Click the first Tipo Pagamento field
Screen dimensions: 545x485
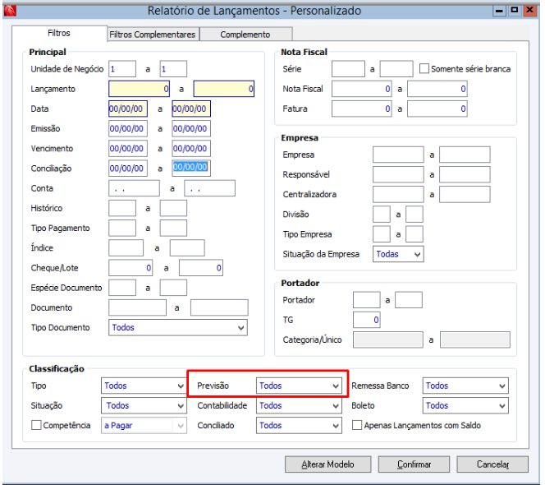pos(122,228)
